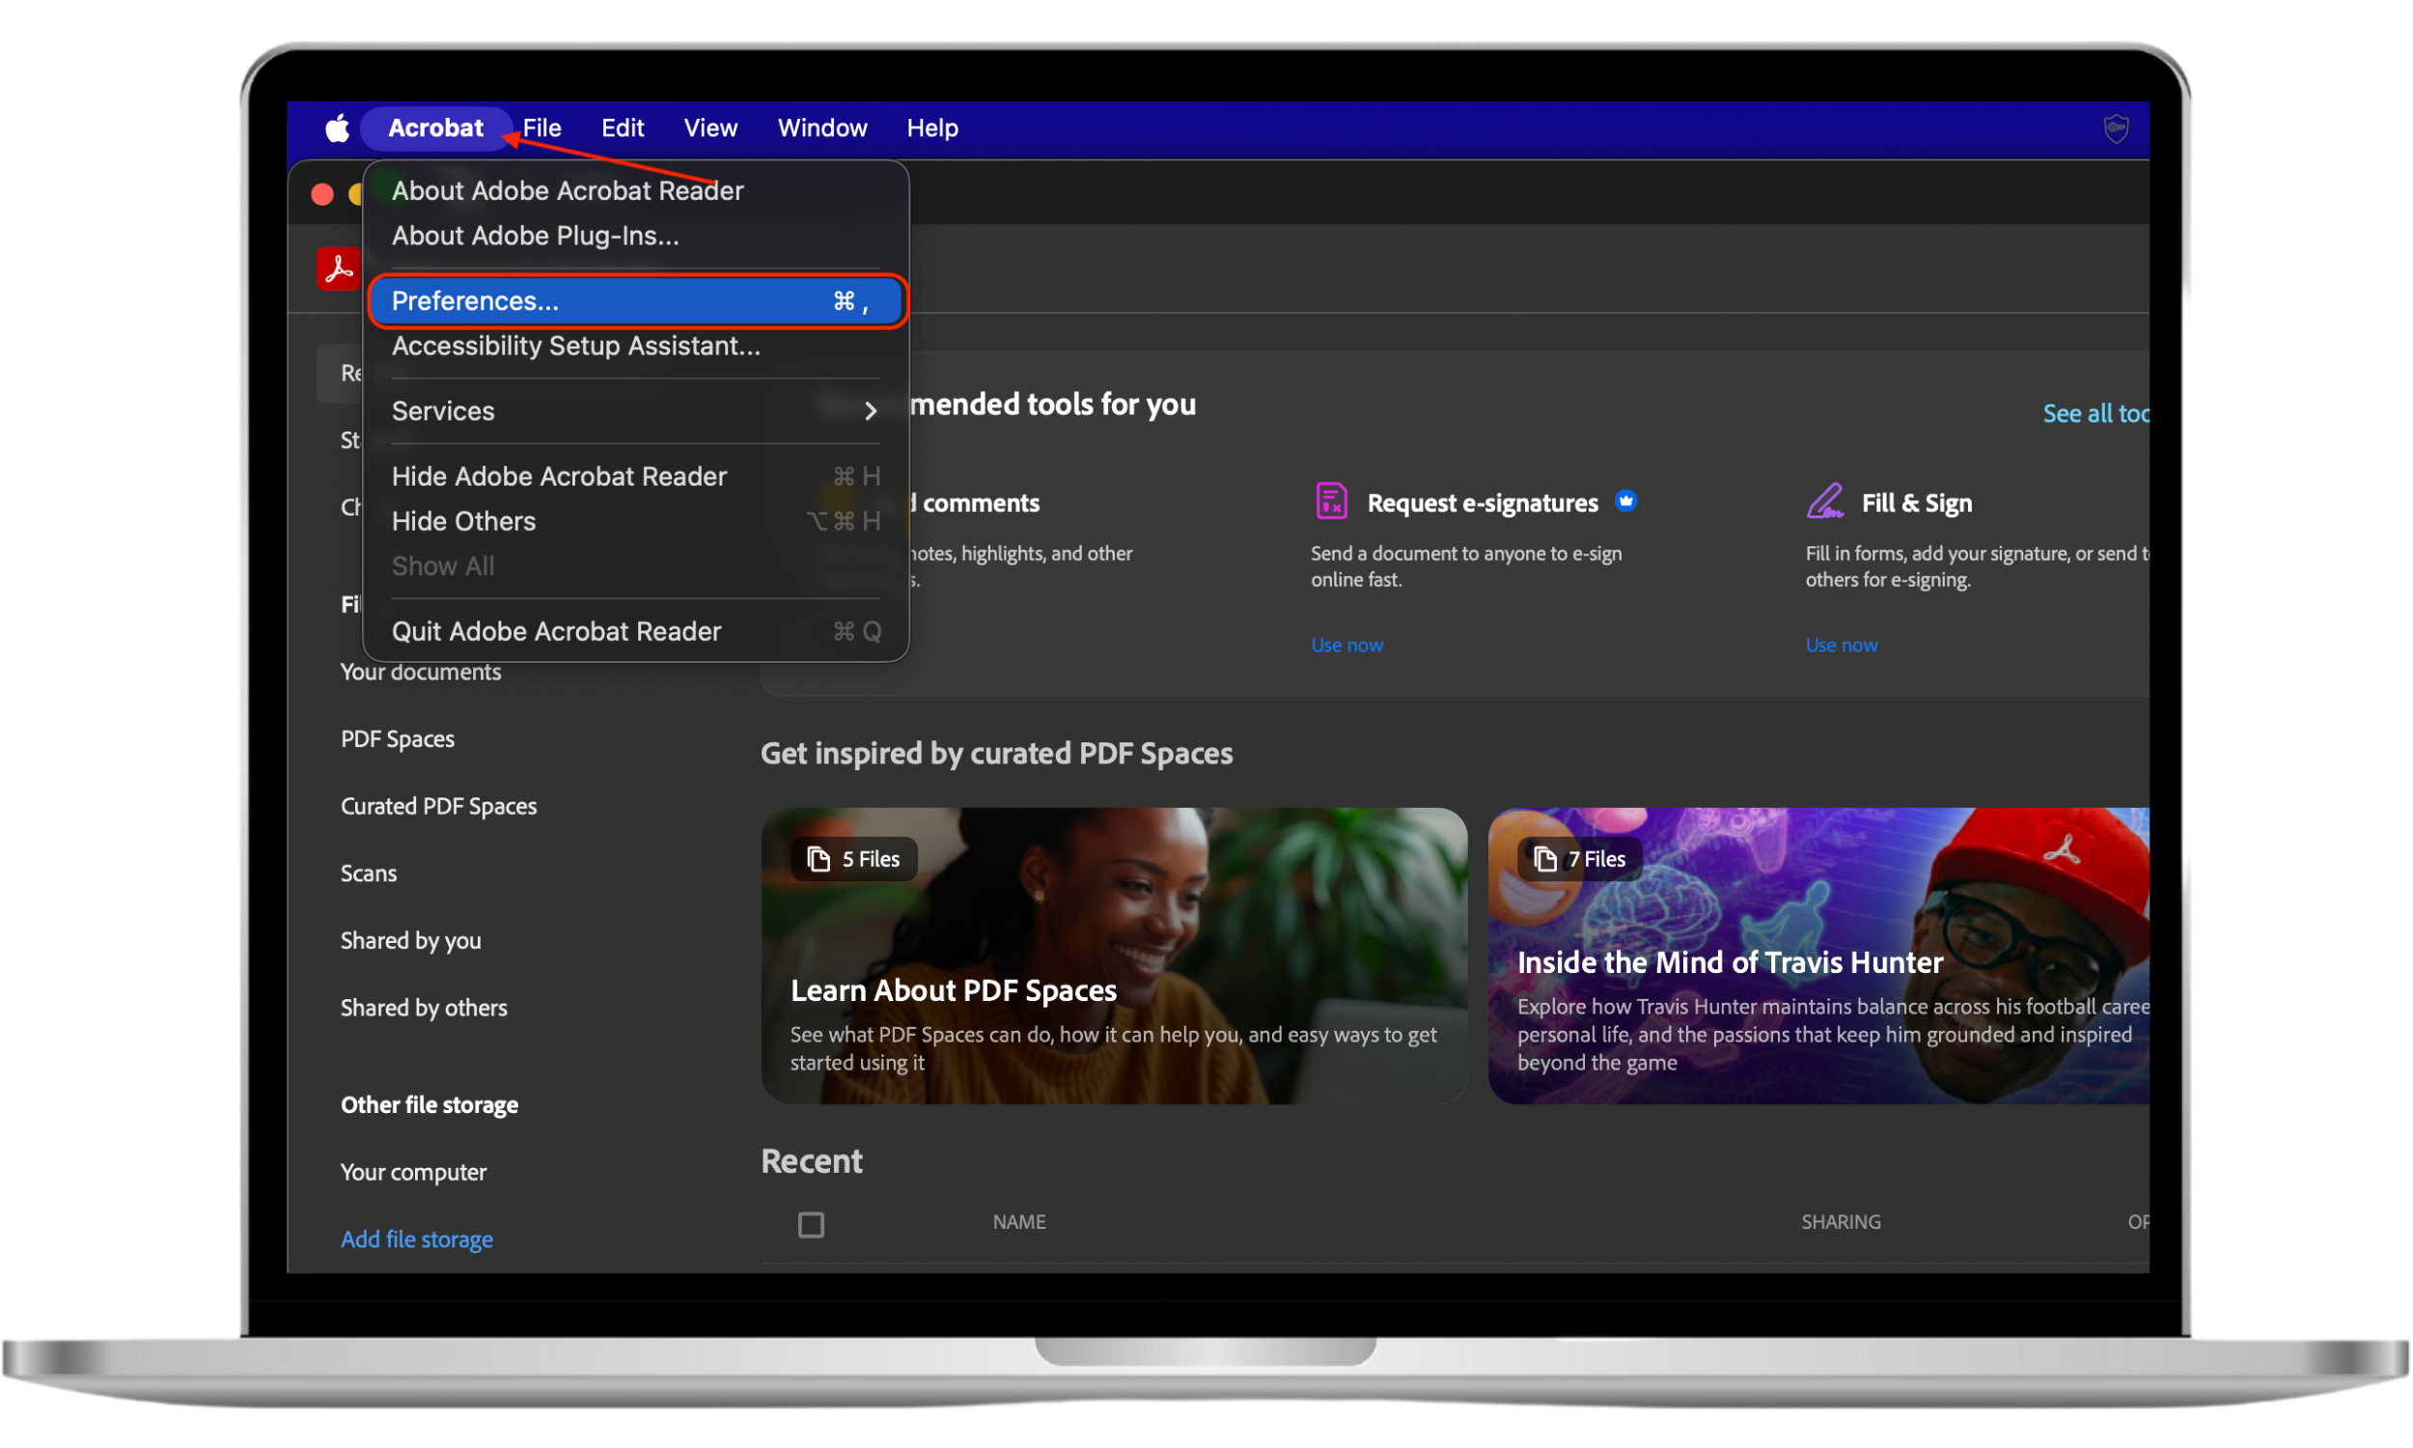2413x1448 pixels.
Task: Click the 7 Files badge icon
Action: 1545,858
